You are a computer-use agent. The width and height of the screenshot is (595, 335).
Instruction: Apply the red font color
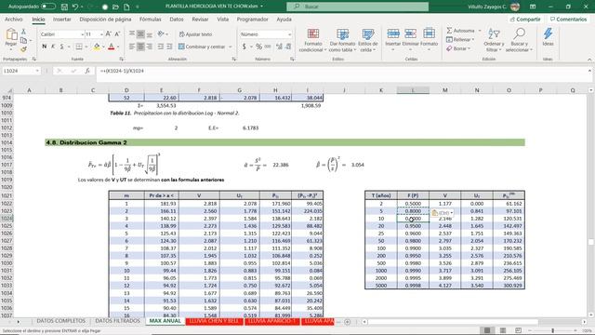(112, 47)
